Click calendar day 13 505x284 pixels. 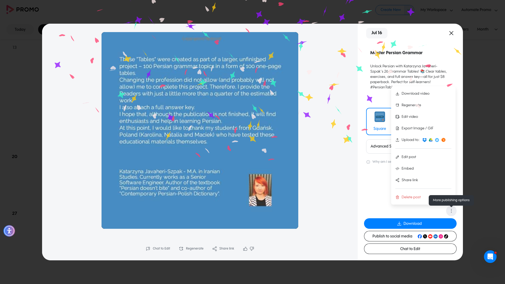[x=15, y=48]
